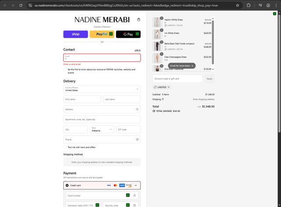Image resolution: width=281 pixels, height=207 pixels.
Task: Click the $1,348.50 total amount
Action: (x=208, y=107)
